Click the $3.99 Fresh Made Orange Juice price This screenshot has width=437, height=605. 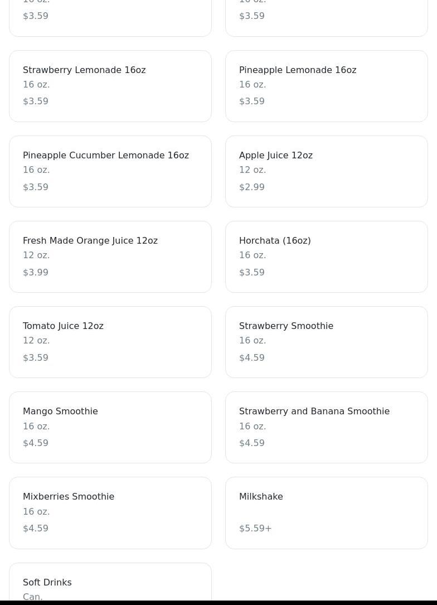click(x=36, y=272)
